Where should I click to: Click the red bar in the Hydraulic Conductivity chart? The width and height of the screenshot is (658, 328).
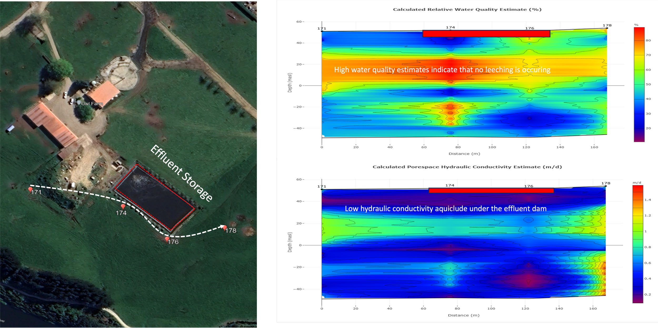491,190
